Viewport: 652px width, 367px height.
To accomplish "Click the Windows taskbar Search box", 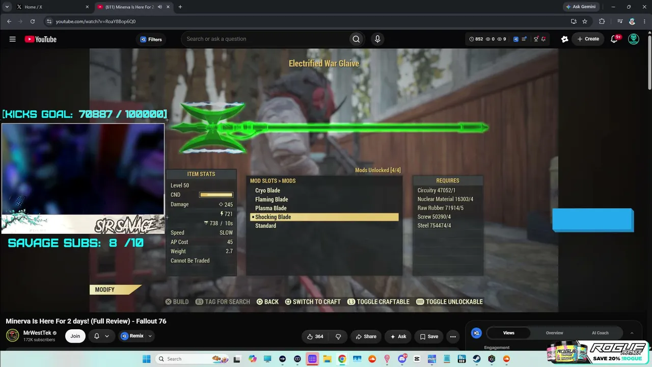I will click(x=191, y=359).
